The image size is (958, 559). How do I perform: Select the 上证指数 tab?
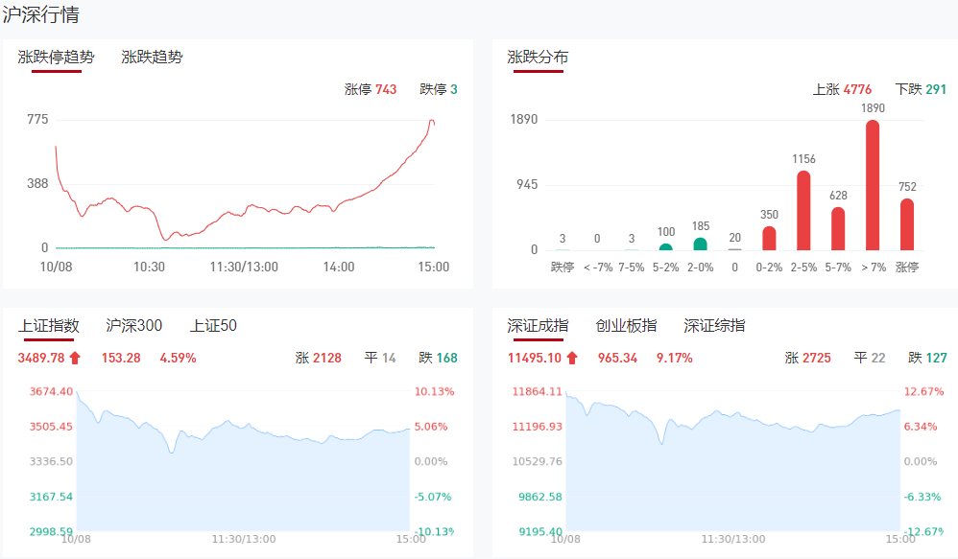(x=48, y=326)
